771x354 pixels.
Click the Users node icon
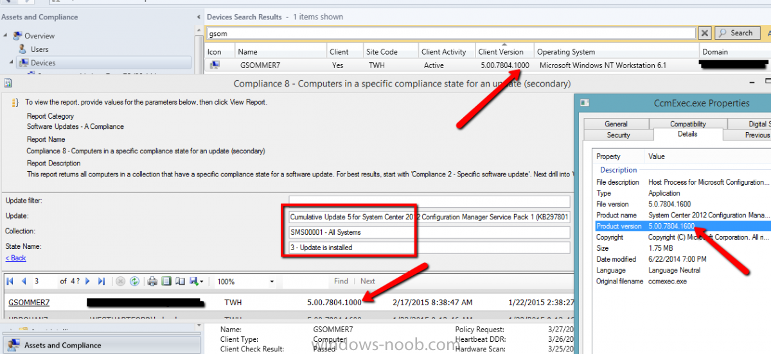(22, 49)
